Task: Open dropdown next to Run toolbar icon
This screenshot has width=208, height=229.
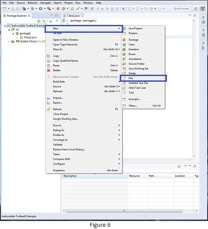Action: coord(45,9)
